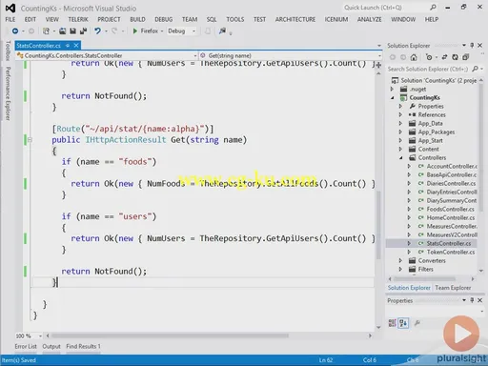488x366 pixels.
Task: Open the ICENIUM menu
Action: click(336, 19)
